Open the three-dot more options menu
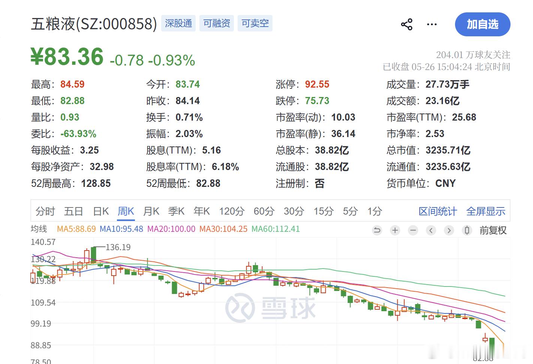This screenshot has height=364, width=533. (432, 24)
